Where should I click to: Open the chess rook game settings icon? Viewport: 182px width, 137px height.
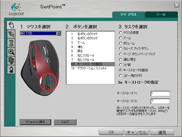click(11, 43)
